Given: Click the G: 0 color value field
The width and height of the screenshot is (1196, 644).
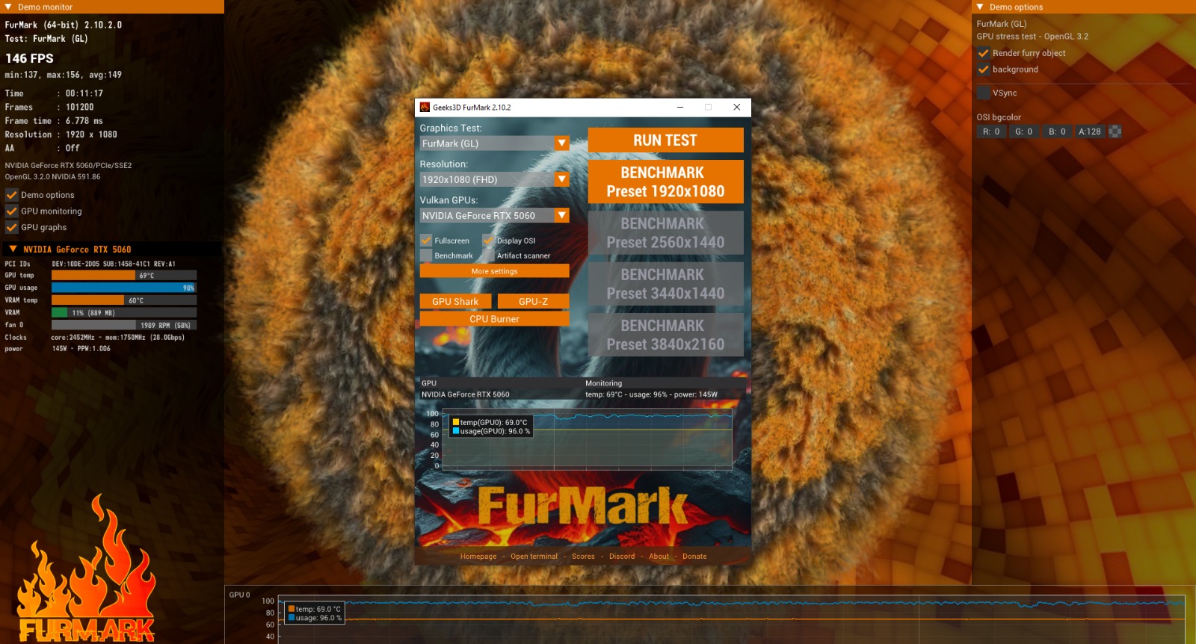Looking at the screenshot, I should 1023,131.
